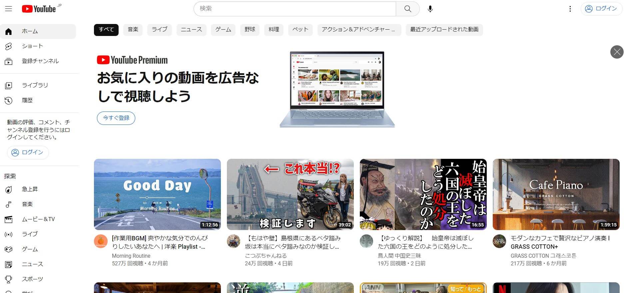Image resolution: width=627 pixels, height=293 pixels.
Task: Start voice search with microphone icon
Action: 430,9
